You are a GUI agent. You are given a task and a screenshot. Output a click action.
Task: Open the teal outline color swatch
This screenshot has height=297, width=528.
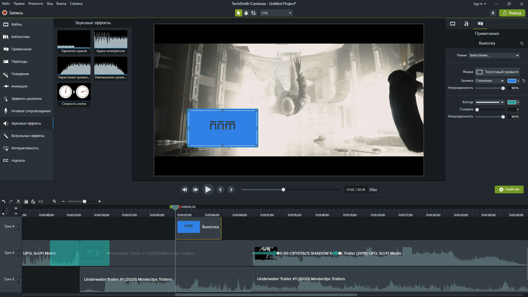(x=513, y=102)
